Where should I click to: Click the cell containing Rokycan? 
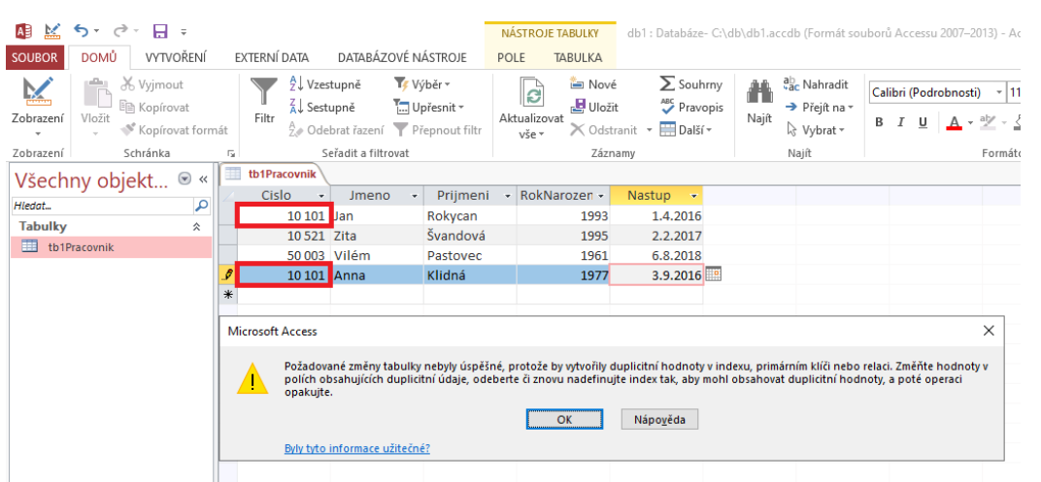coord(470,216)
